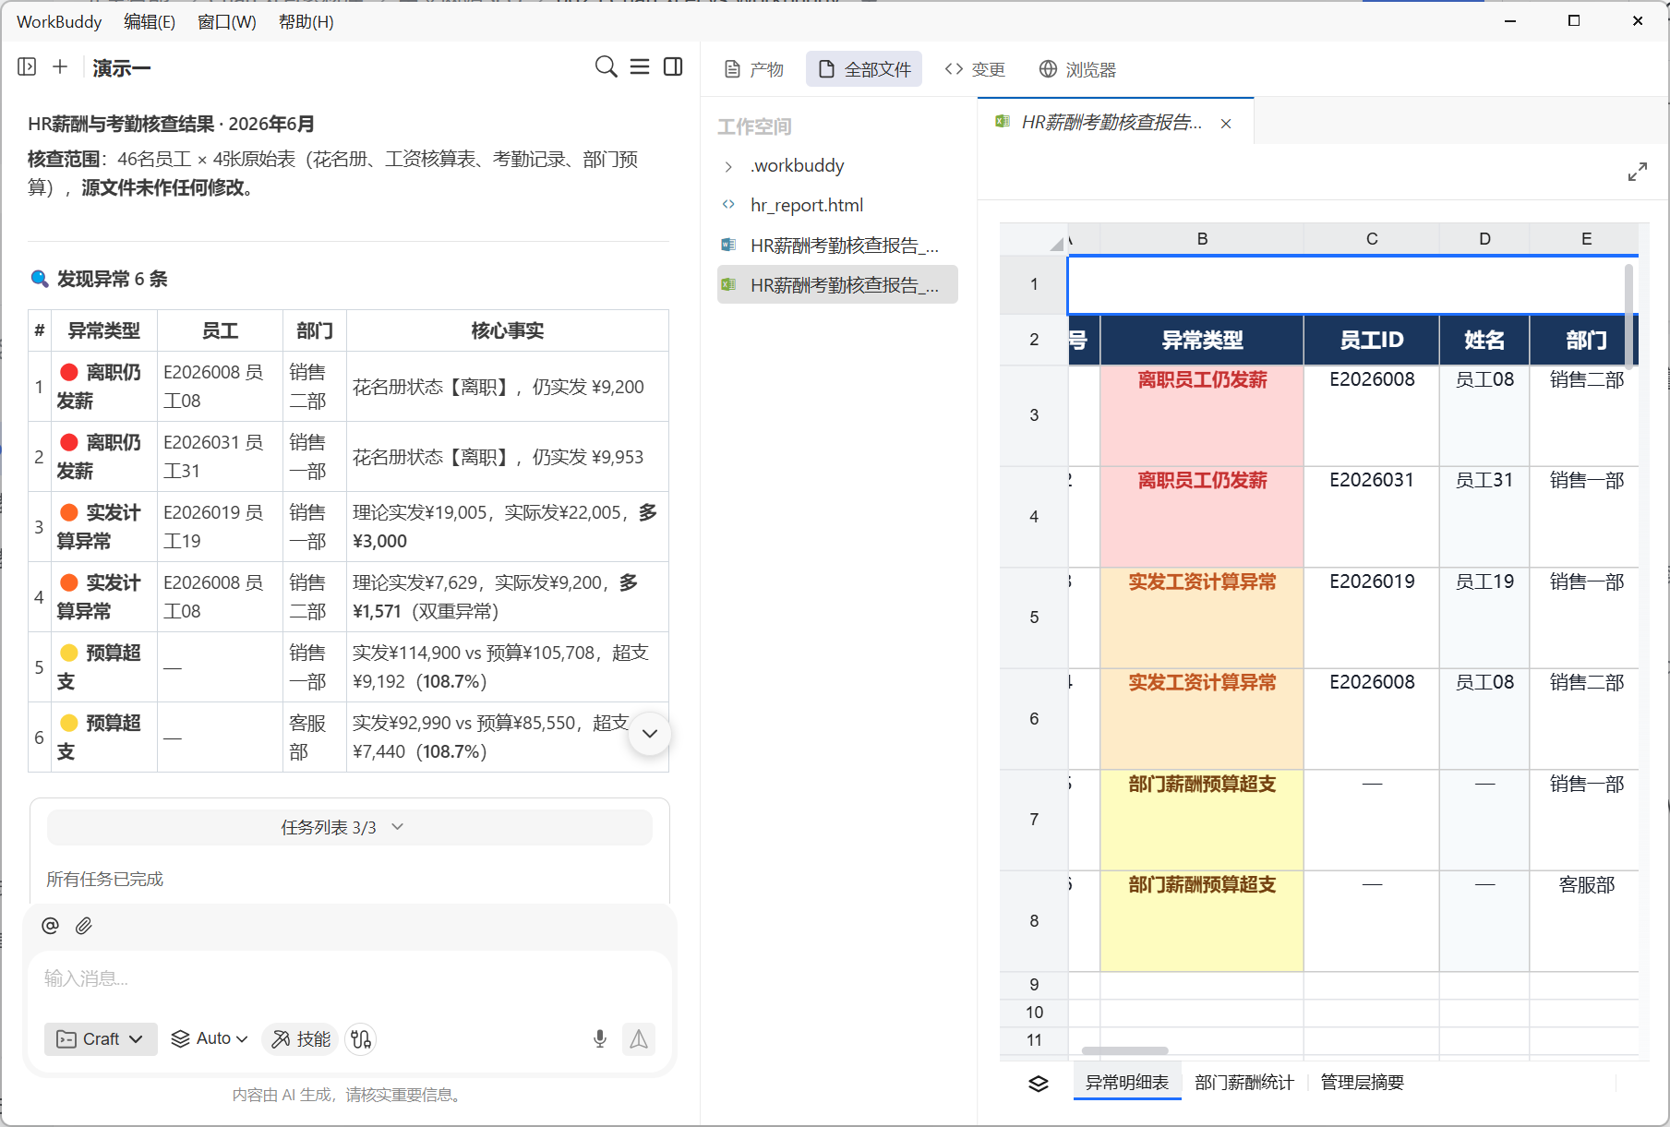
Task: Focus the 输入消息 message input field
Action: click(350, 978)
